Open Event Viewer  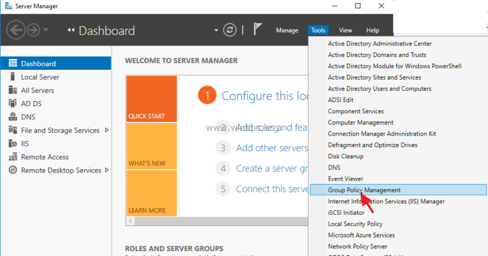point(345,179)
